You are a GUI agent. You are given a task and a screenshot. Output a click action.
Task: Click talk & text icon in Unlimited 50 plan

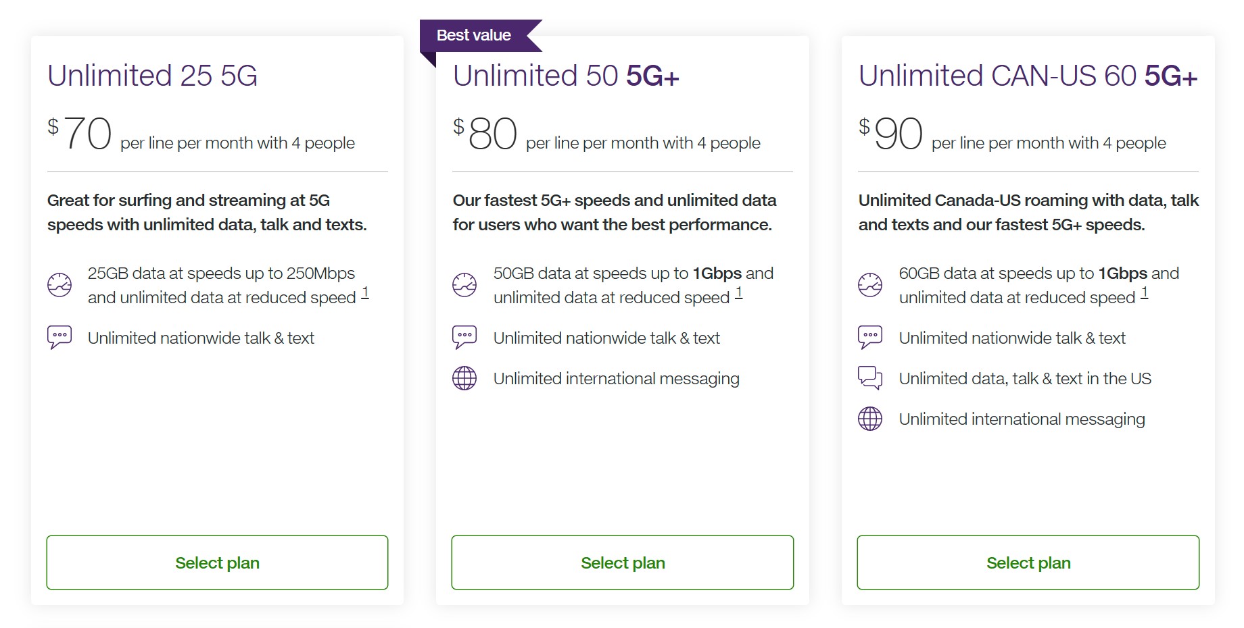point(464,337)
